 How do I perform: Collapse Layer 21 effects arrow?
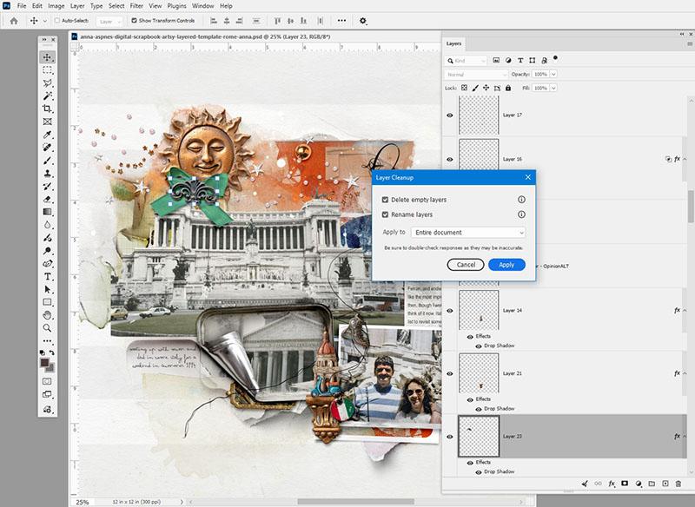[685, 373]
